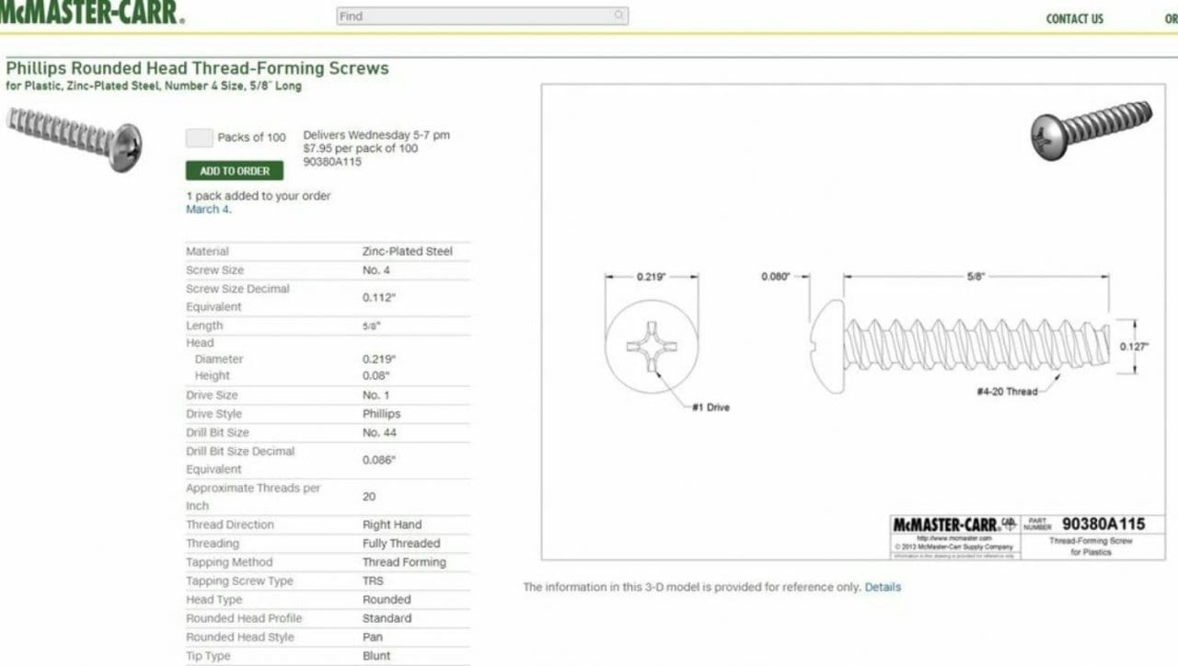Click the McMaster-Carr CAD logo in title block

tap(953, 524)
